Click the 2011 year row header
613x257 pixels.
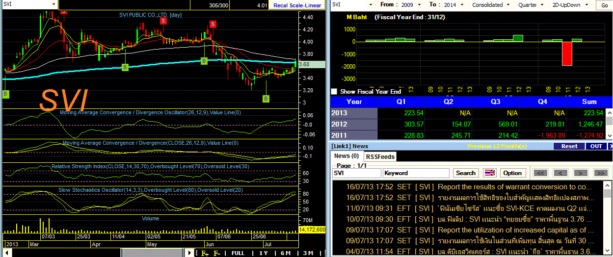(354, 135)
